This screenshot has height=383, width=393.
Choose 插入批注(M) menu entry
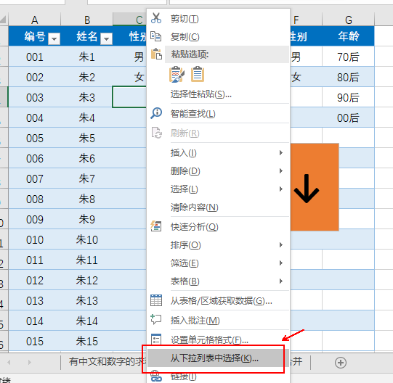point(218,320)
